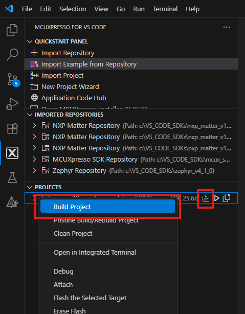Image resolution: width=245 pixels, height=314 pixels.
Task: Open the Explorer view in activity bar
Action: [12, 30]
